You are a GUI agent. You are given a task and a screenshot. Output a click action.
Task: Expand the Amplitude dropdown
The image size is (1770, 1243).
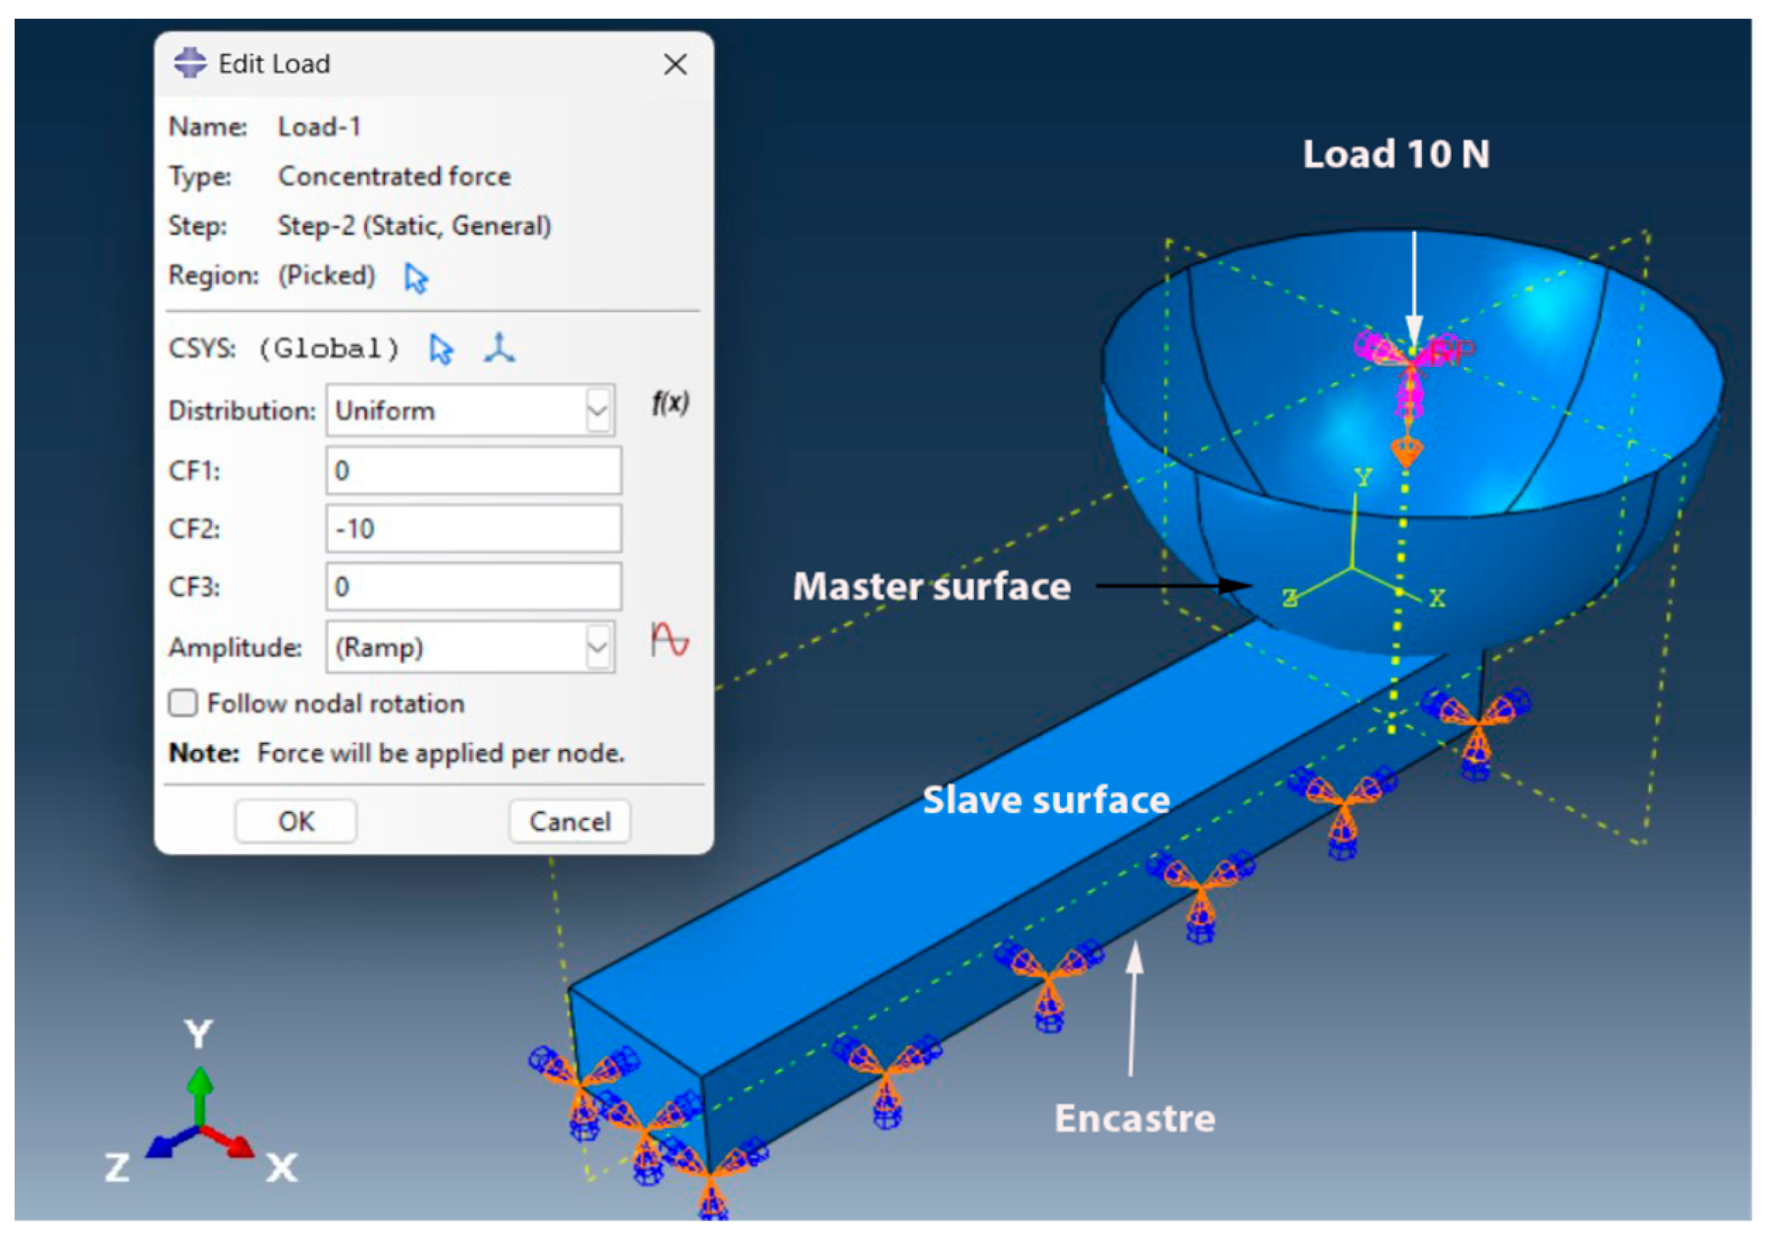598,648
